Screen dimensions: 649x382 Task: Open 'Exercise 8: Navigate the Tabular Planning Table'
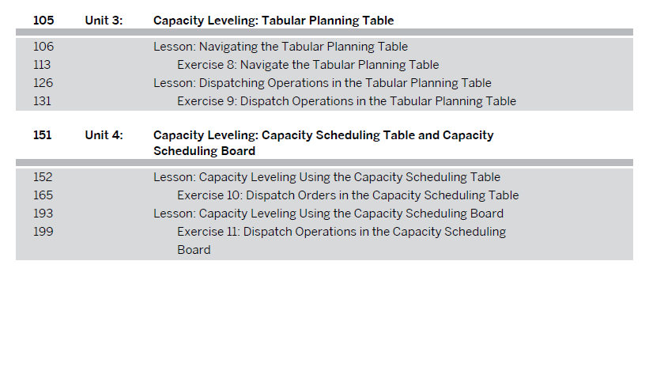[x=308, y=65]
